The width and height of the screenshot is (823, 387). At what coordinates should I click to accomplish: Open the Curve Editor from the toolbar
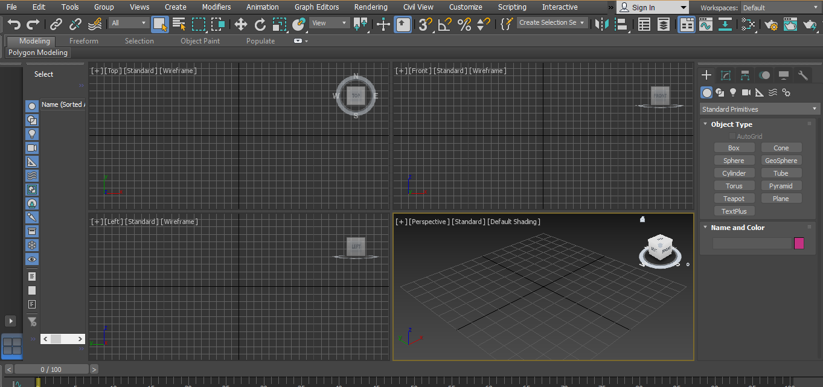click(x=706, y=24)
